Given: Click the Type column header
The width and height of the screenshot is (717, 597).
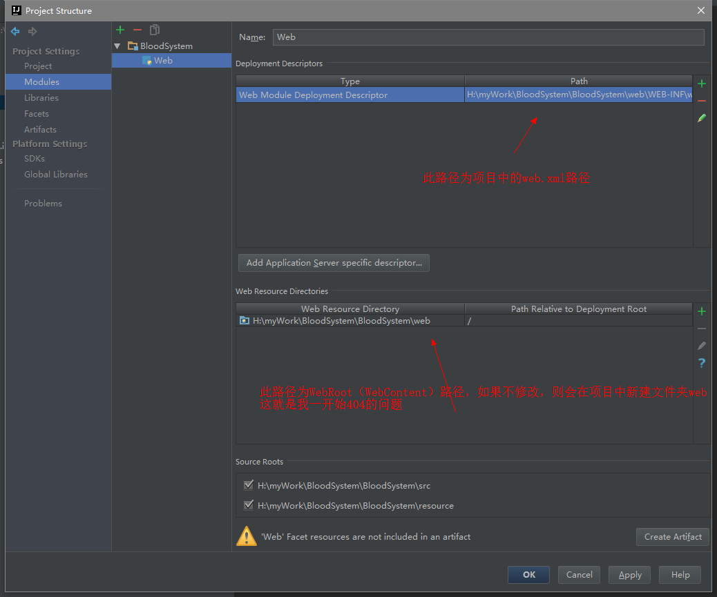Looking at the screenshot, I should [350, 81].
